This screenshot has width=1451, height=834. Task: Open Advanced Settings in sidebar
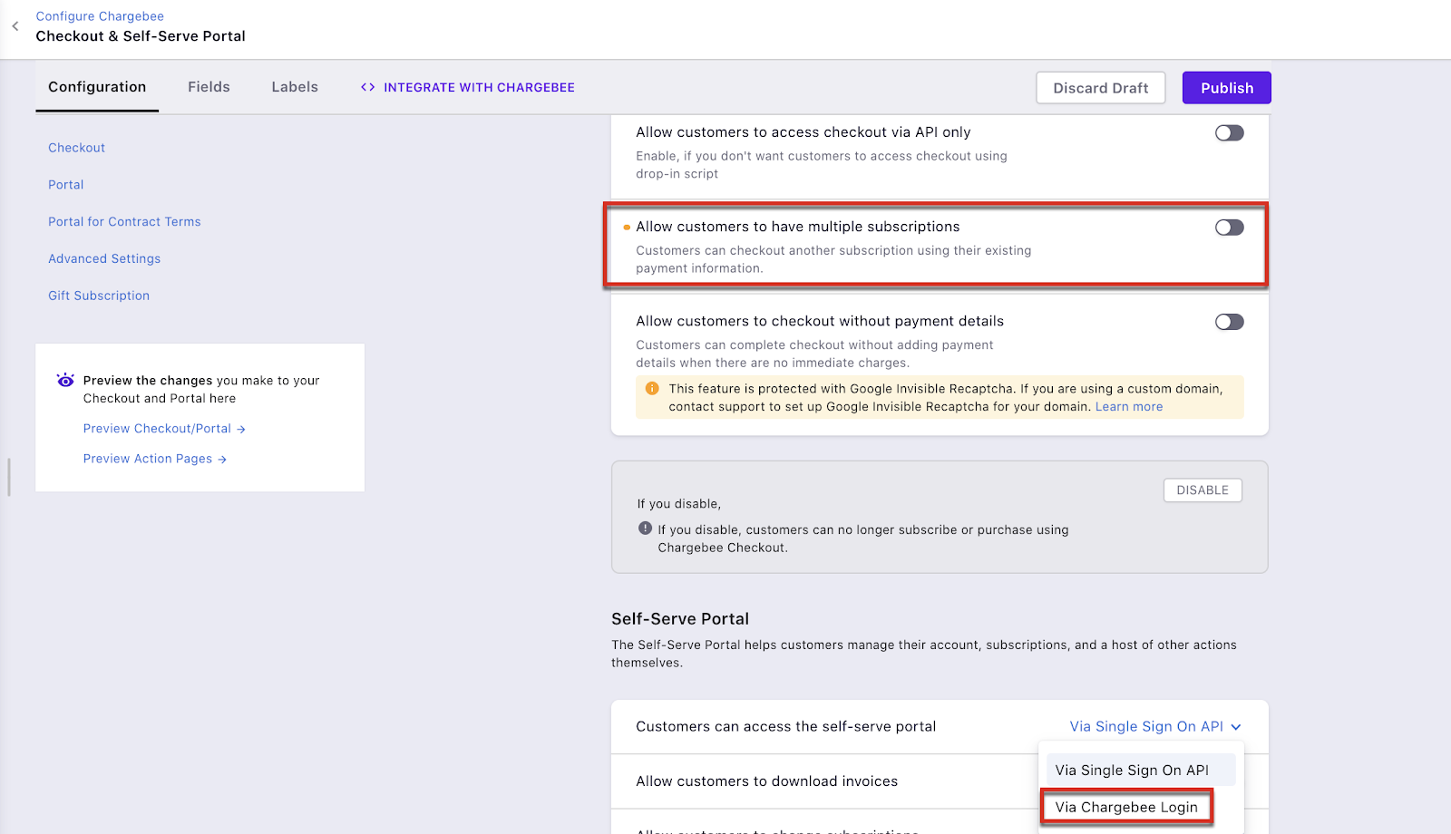(104, 259)
